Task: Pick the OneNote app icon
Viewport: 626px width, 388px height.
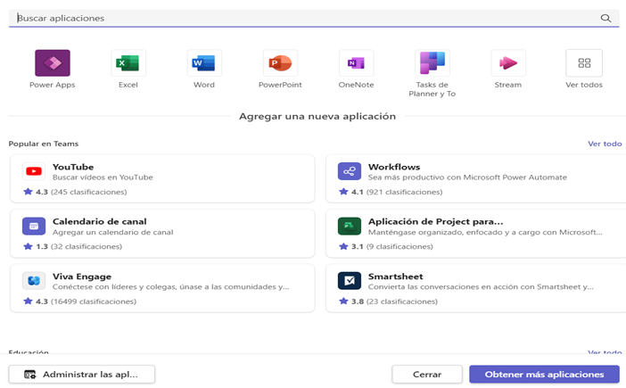Action: [x=356, y=62]
